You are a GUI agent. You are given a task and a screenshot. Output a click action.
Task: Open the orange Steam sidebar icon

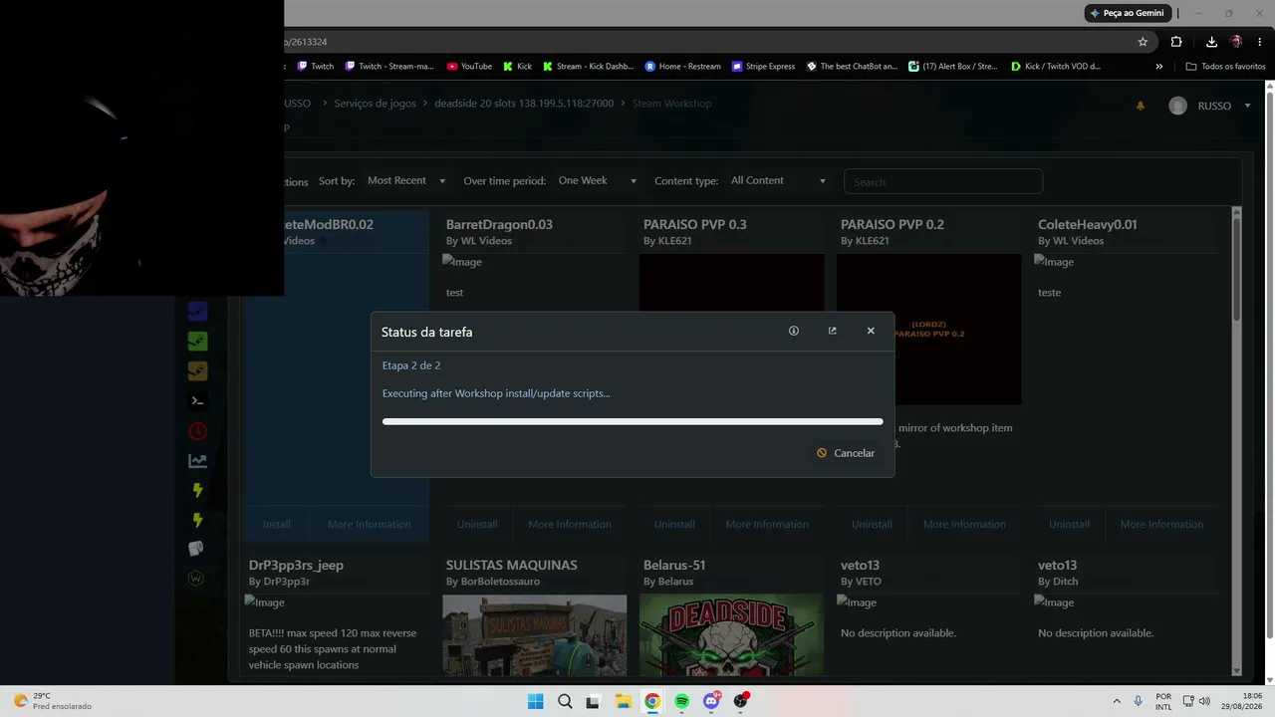197,371
